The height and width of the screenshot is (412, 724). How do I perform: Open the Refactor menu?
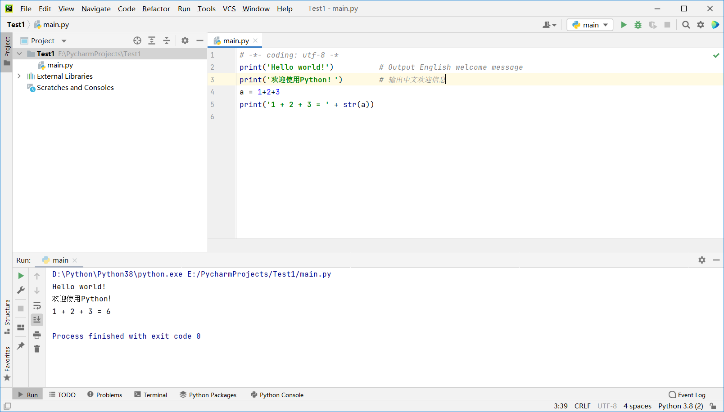[156, 9]
